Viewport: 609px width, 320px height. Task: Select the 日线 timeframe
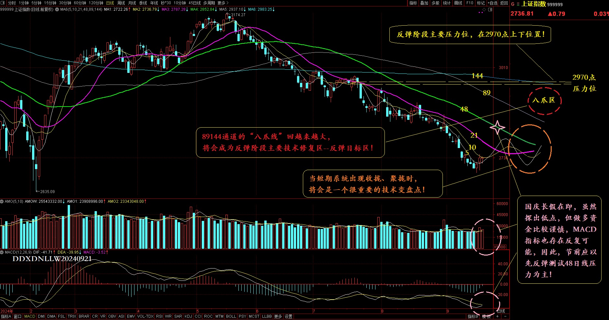click(110, 3)
